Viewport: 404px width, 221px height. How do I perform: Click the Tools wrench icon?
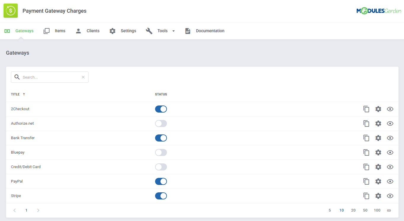pyautogui.click(x=149, y=30)
